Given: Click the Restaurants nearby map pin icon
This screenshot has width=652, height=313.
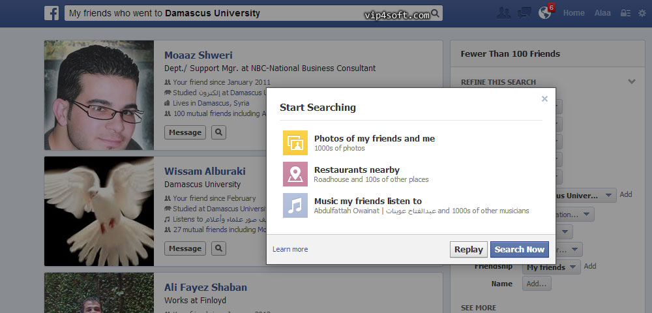Looking at the screenshot, I should click(x=295, y=174).
